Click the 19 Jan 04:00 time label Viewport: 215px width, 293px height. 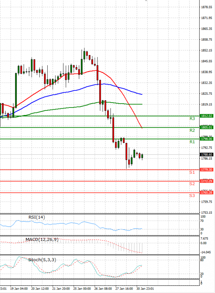click(19, 289)
